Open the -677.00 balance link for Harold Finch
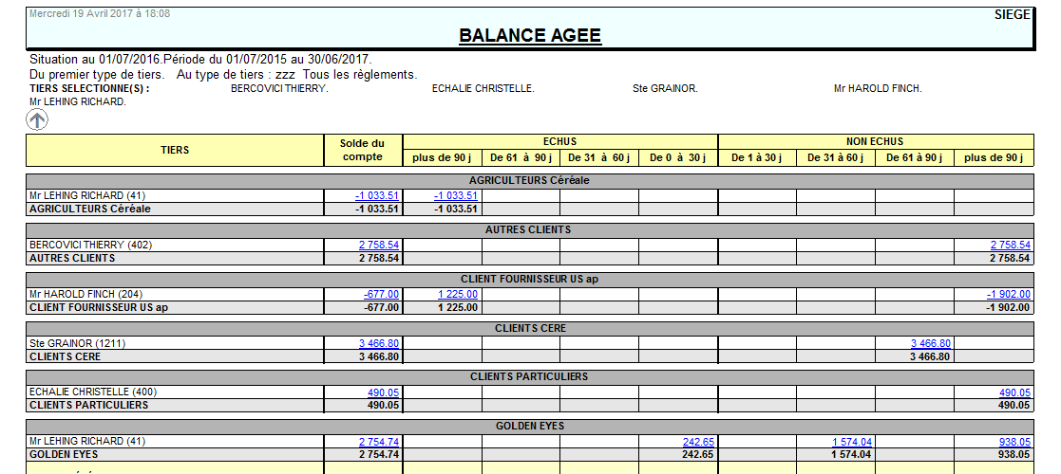The image size is (1061, 474). [374, 295]
